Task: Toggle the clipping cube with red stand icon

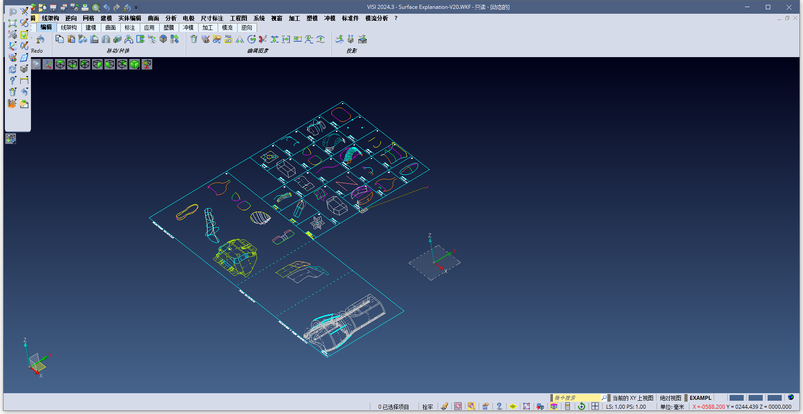Action: point(147,64)
